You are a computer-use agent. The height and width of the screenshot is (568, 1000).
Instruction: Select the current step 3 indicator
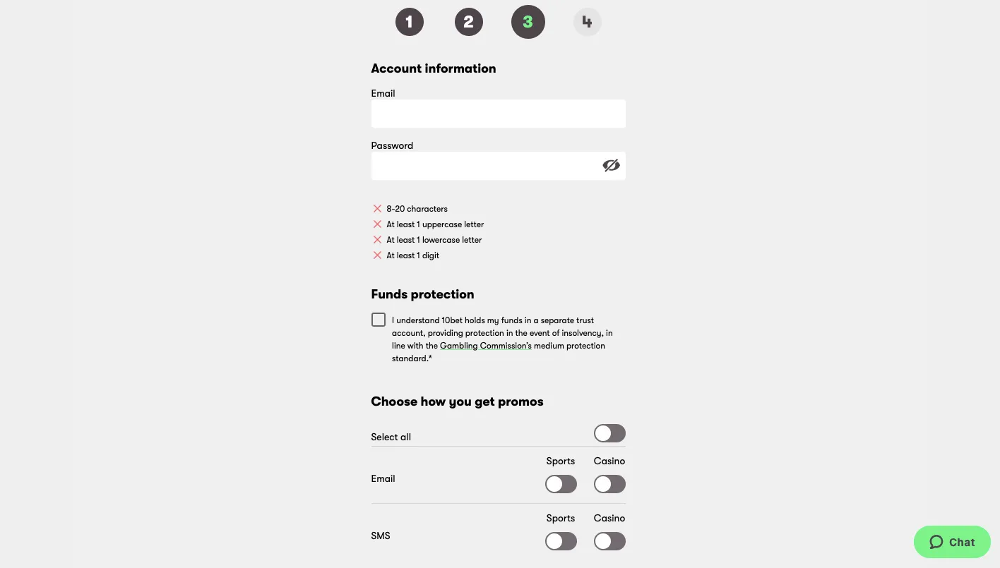point(528,22)
